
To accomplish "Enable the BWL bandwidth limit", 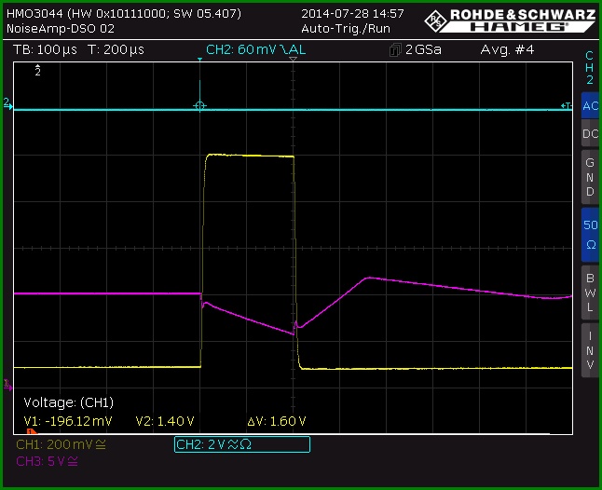I will [x=590, y=293].
